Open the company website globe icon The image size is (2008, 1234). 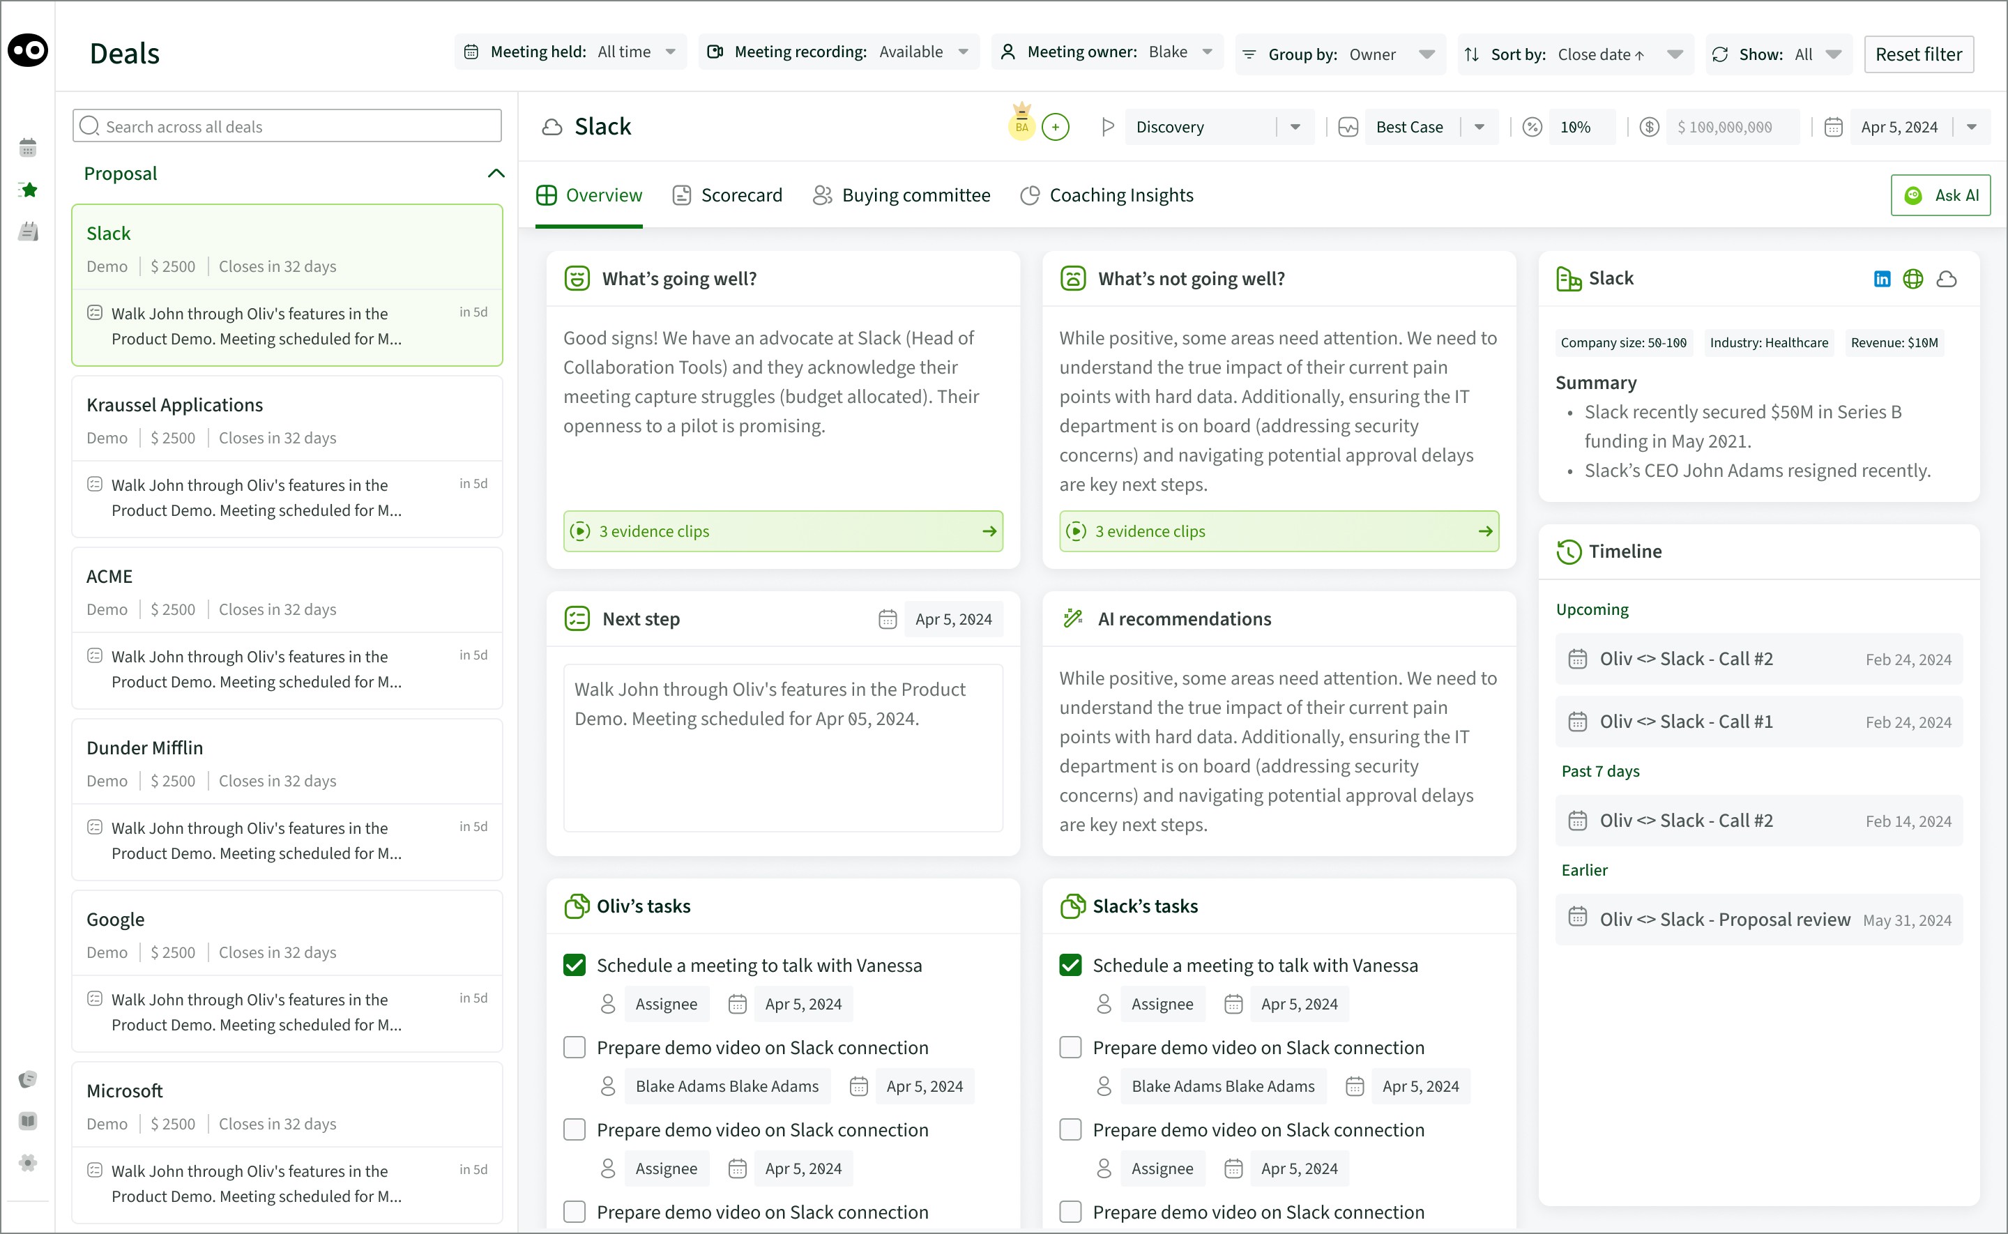[1913, 279]
